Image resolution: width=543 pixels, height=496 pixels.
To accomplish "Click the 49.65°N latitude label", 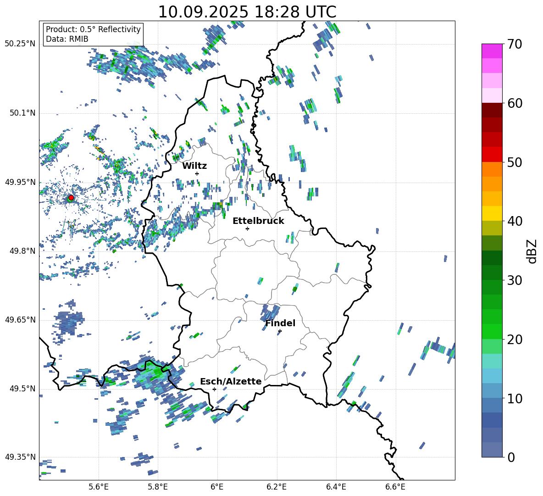I will click(20, 320).
